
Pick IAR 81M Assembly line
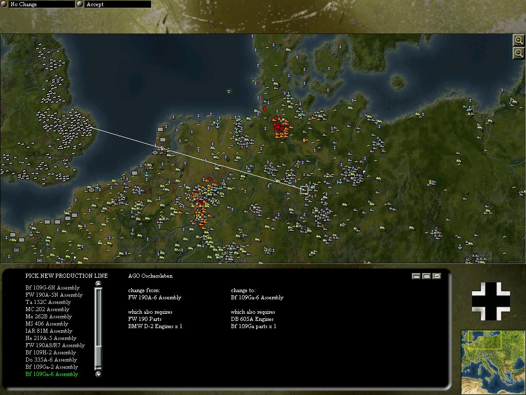[x=49, y=331]
